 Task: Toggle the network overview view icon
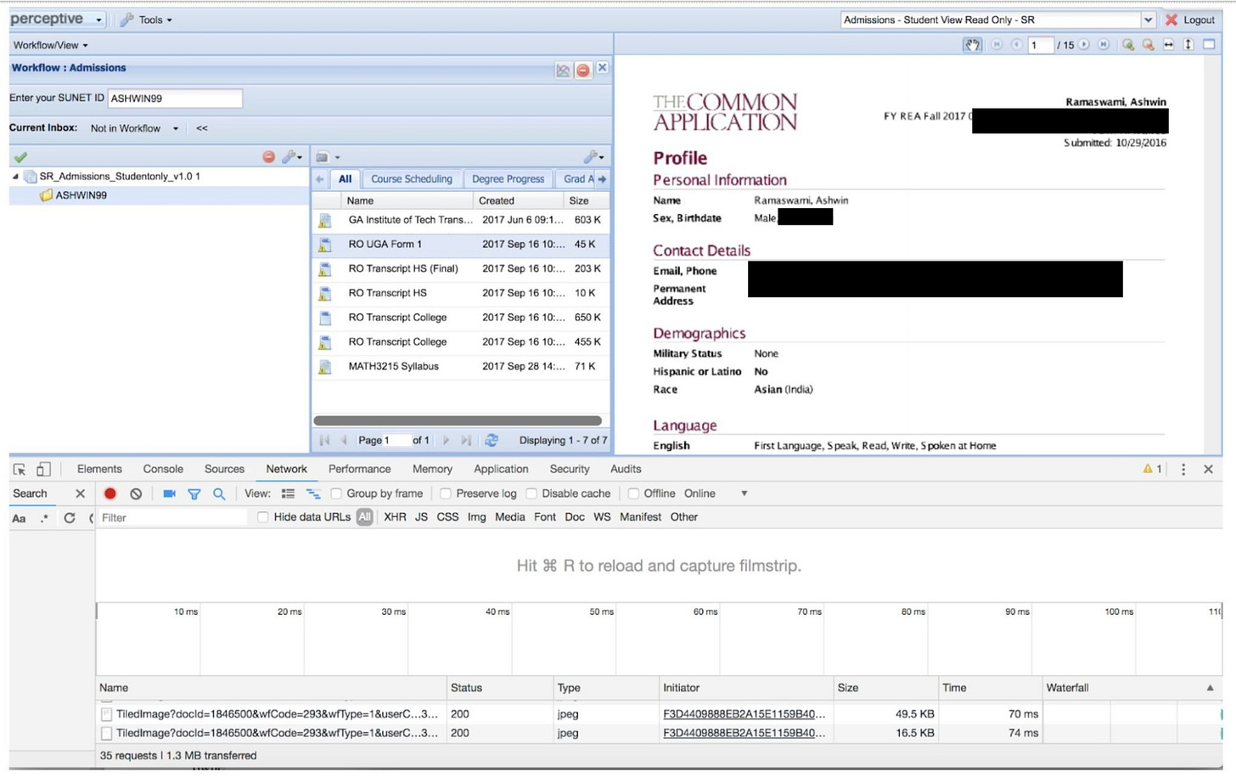point(313,493)
